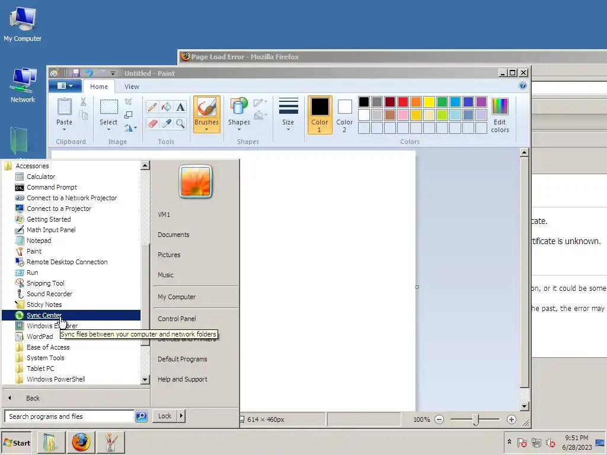Click the Cut scissors icon
This screenshot has width=607, height=455.
[x=83, y=102]
